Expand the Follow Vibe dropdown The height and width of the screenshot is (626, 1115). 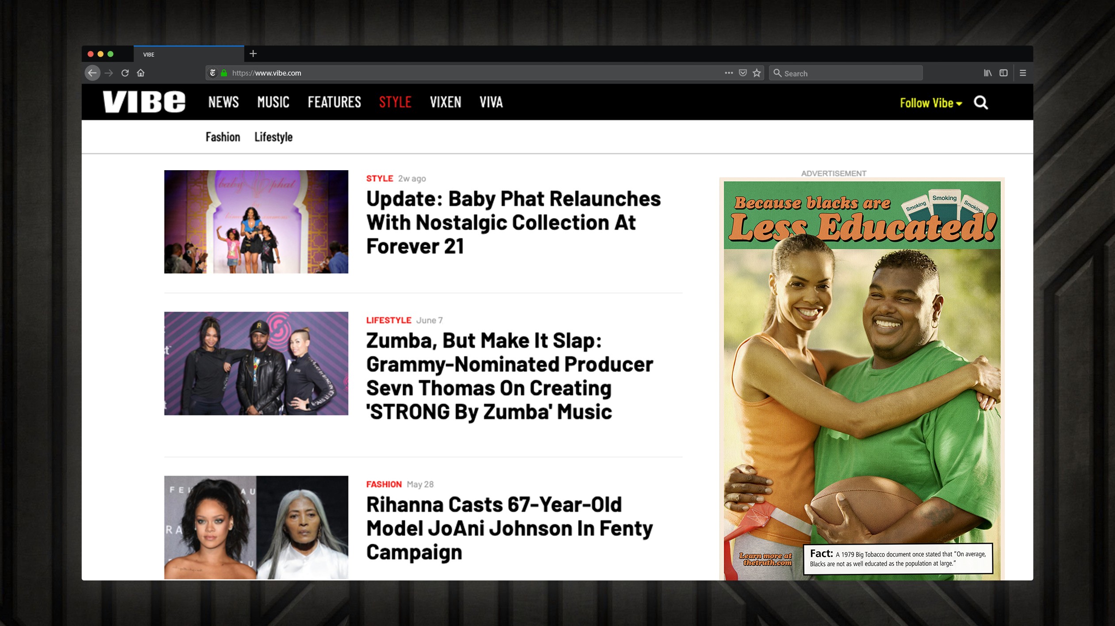click(x=930, y=103)
